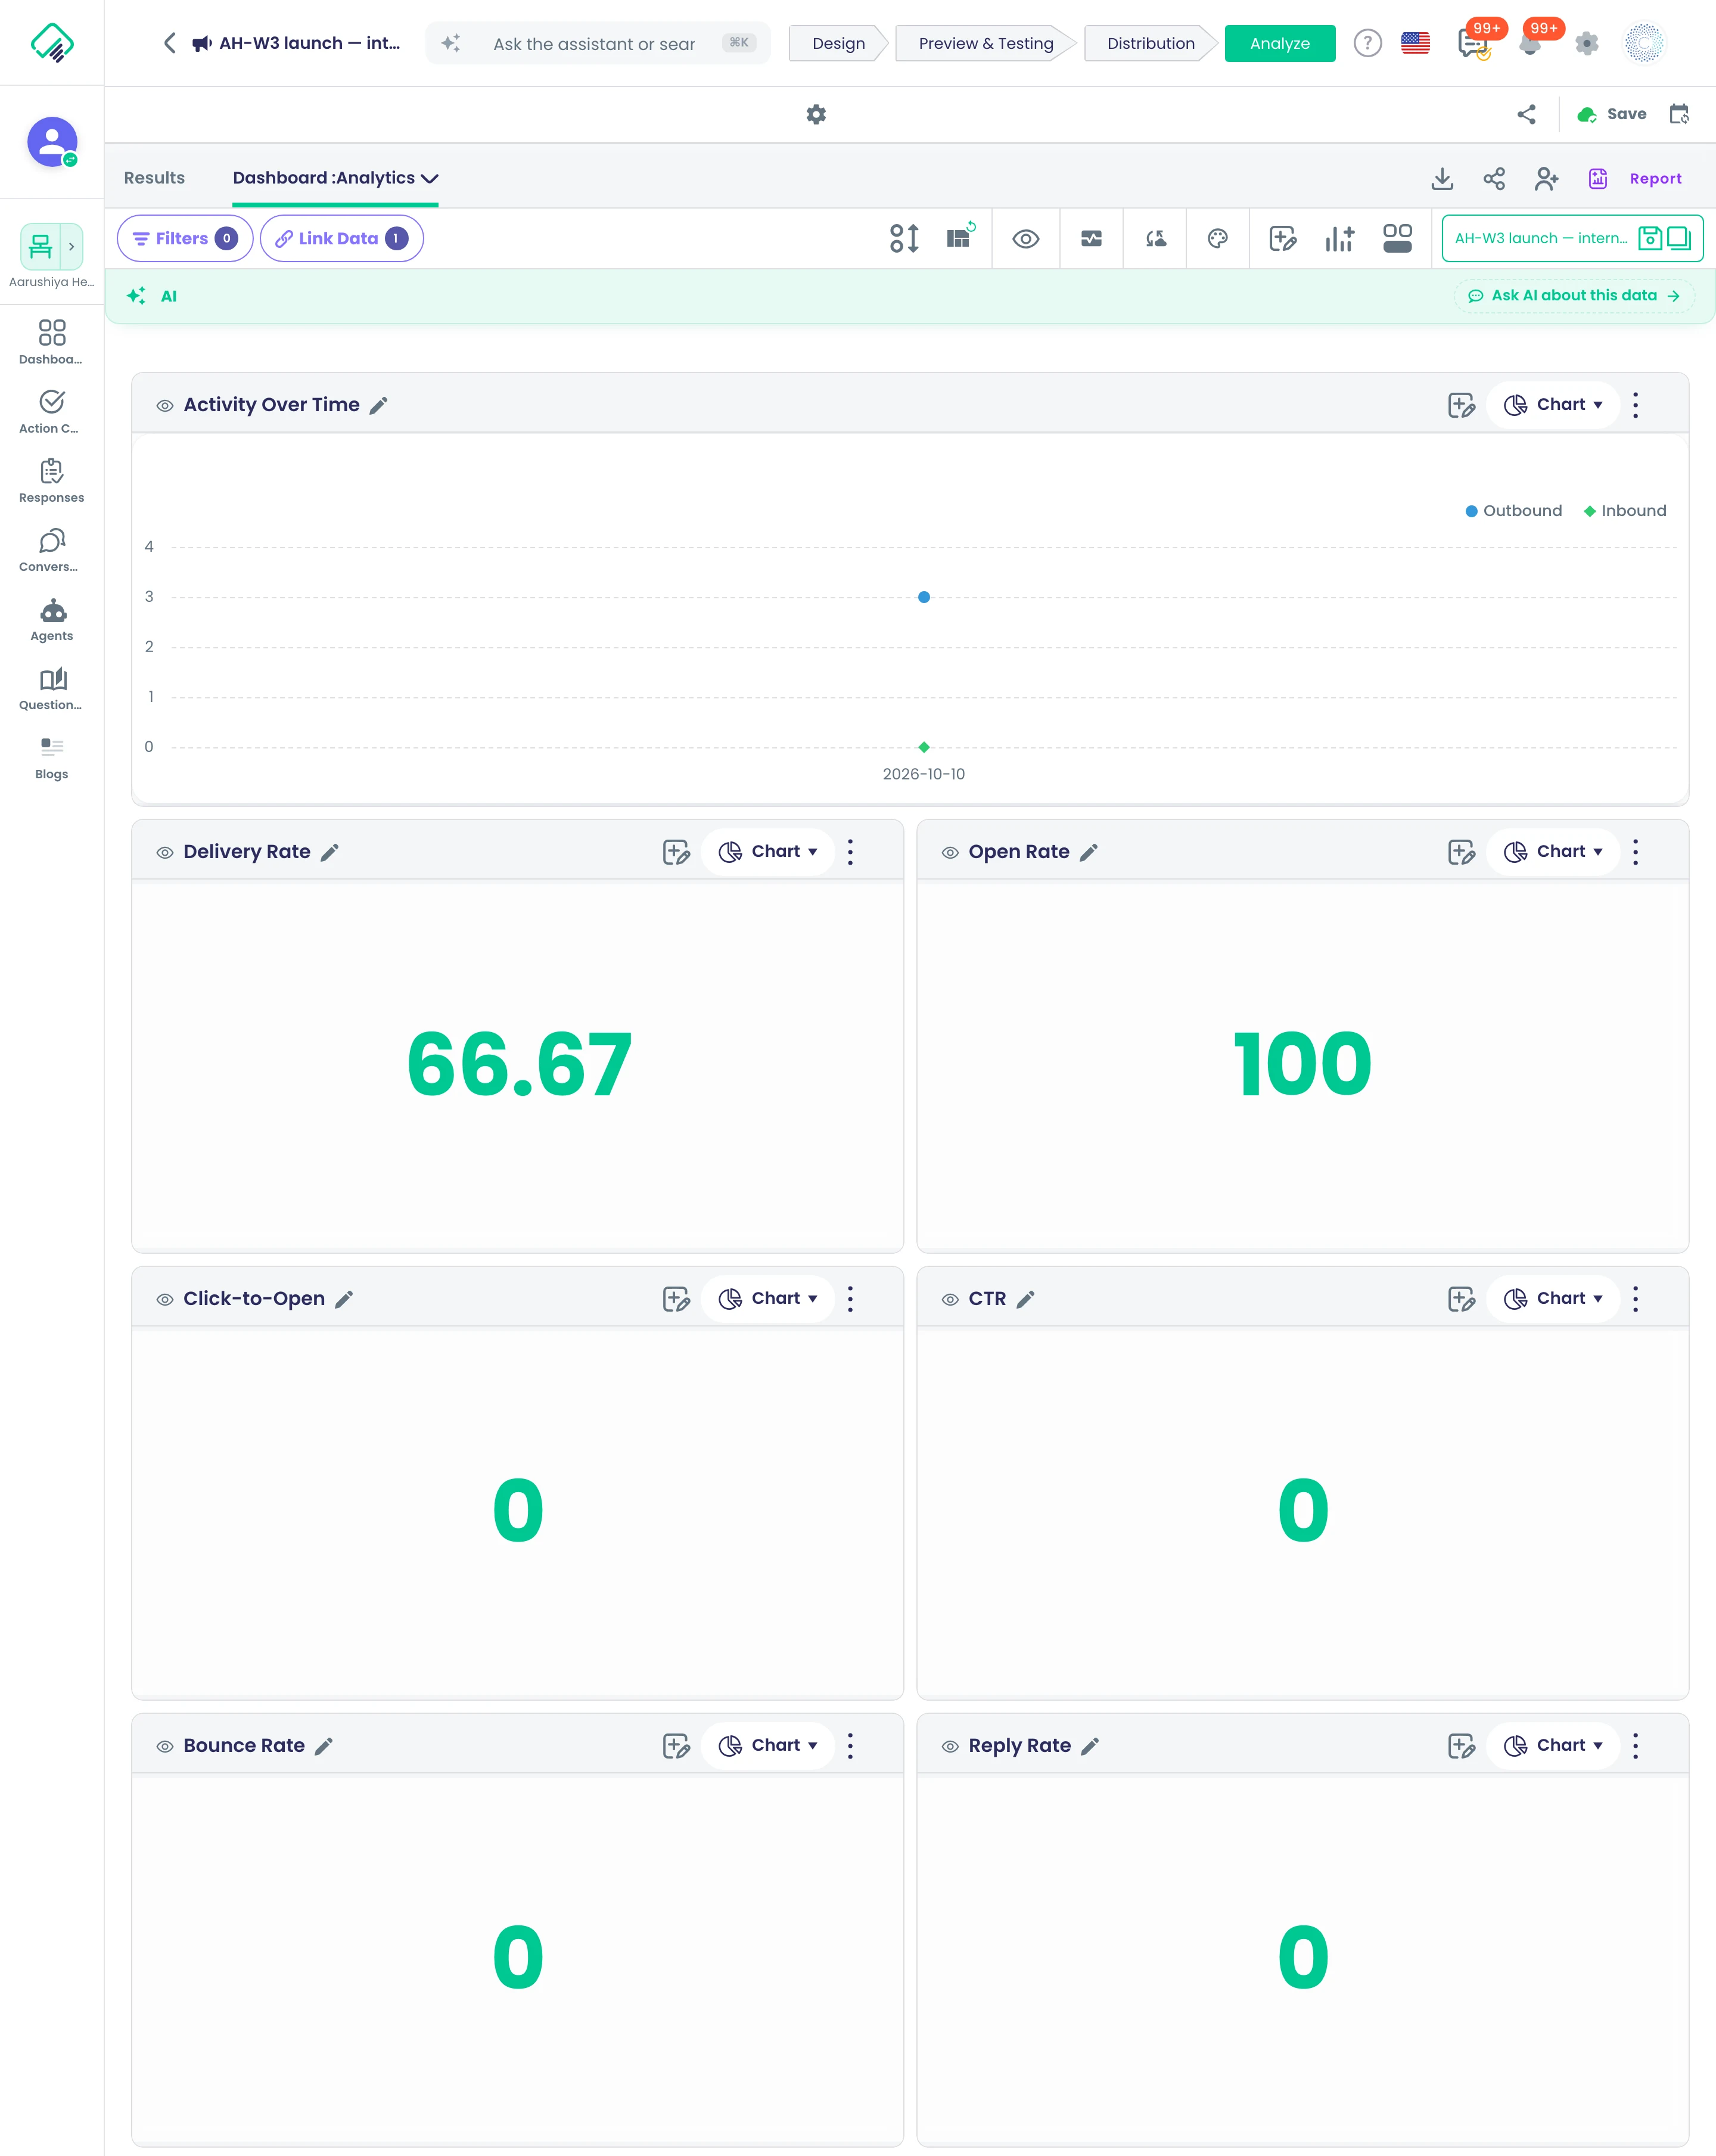Click the download icon in dashboard header
1716x2156 pixels.
point(1442,178)
